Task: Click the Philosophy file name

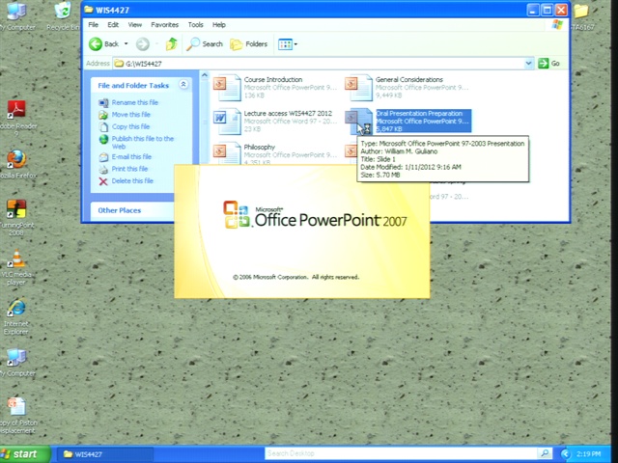Action: click(260, 148)
